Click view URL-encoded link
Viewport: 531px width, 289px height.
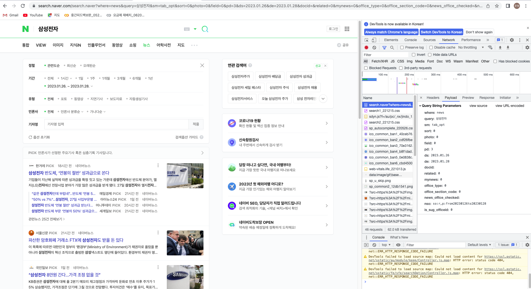tap(510, 106)
